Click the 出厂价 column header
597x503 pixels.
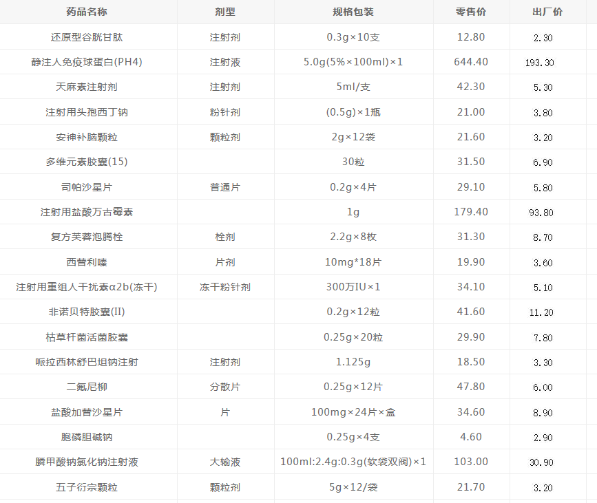(x=547, y=12)
